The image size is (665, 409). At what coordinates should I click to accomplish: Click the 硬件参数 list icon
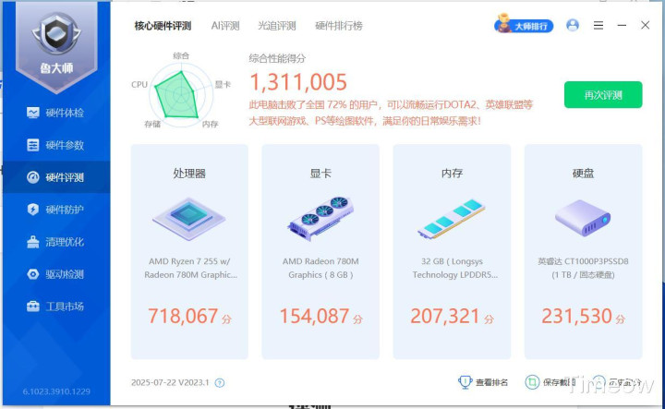click(32, 145)
